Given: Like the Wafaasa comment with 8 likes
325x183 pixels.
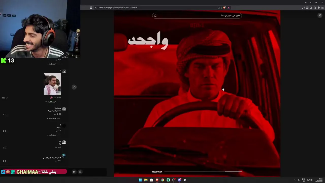Looking at the screenshot, I should 5,114.
